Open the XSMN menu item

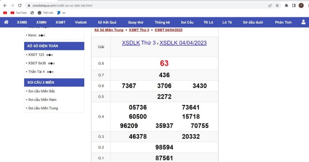point(41,22)
